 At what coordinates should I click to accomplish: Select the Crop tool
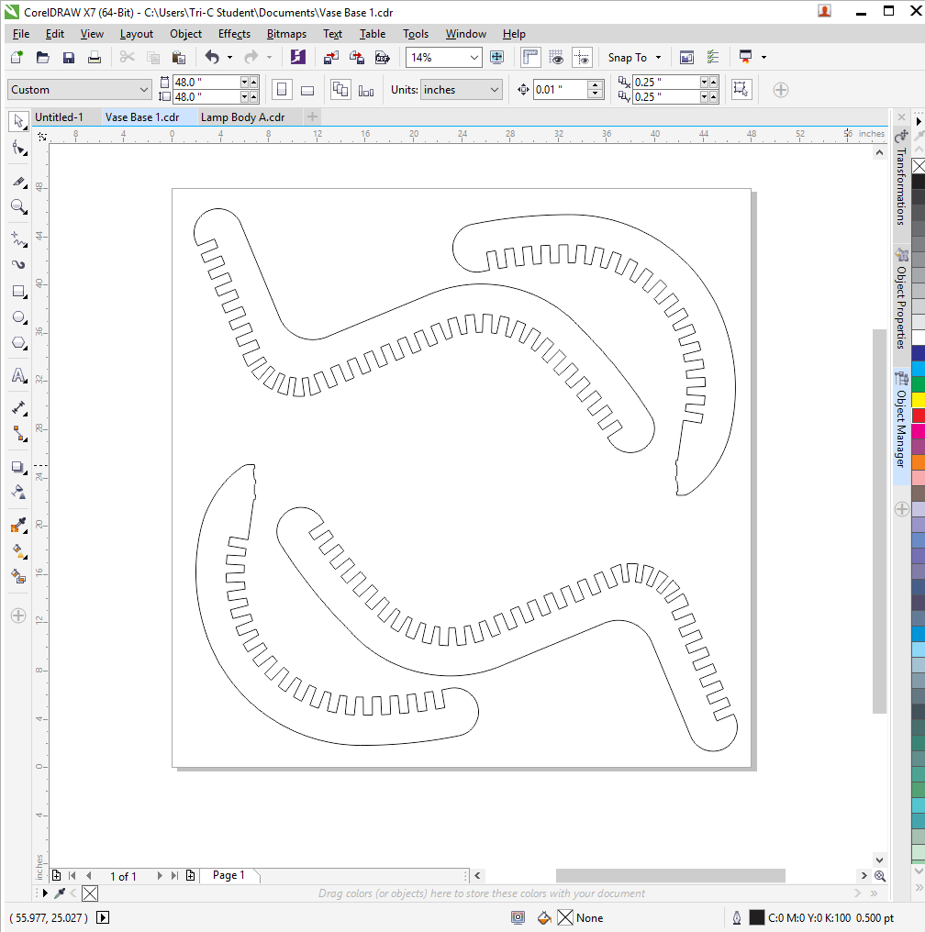click(x=18, y=182)
